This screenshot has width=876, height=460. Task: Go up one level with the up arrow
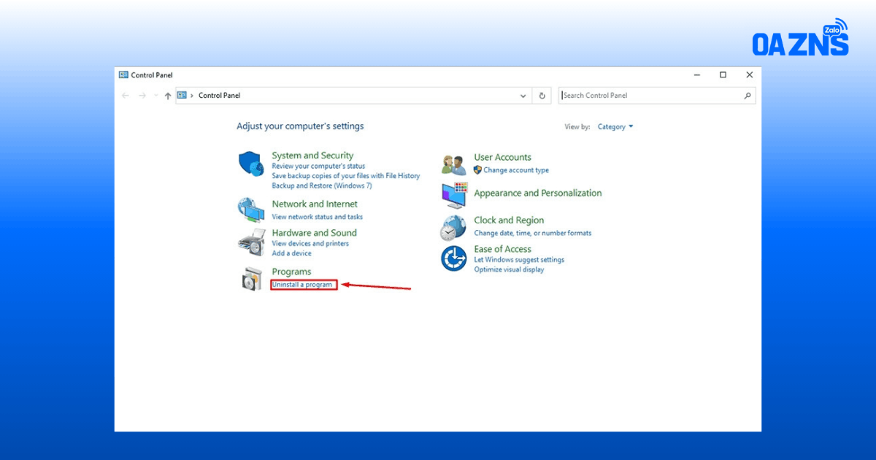(x=168, y=96)
